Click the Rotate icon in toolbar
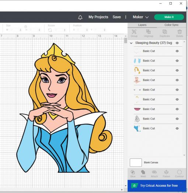 pos(50,30)
